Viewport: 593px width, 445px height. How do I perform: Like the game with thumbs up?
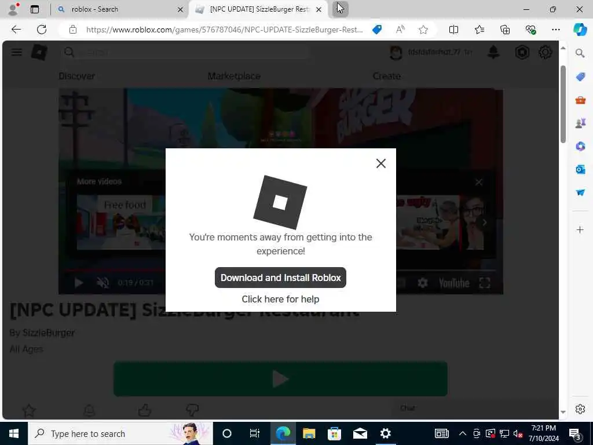144,410
